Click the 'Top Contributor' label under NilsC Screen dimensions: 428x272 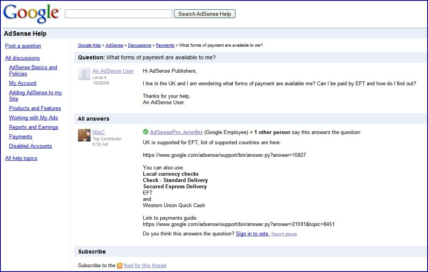(x=107, y=139)
